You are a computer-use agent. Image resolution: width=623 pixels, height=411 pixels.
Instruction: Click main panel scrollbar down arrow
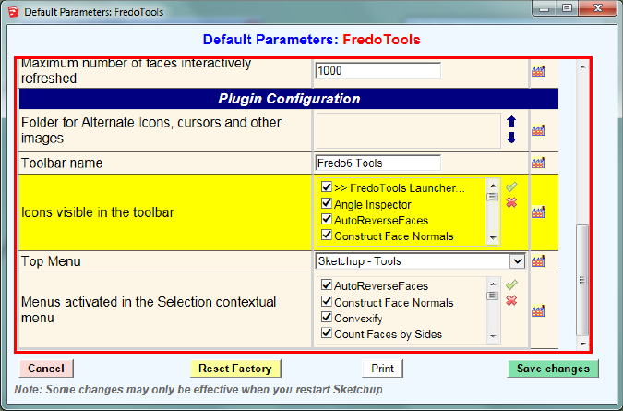coord(582,344)
